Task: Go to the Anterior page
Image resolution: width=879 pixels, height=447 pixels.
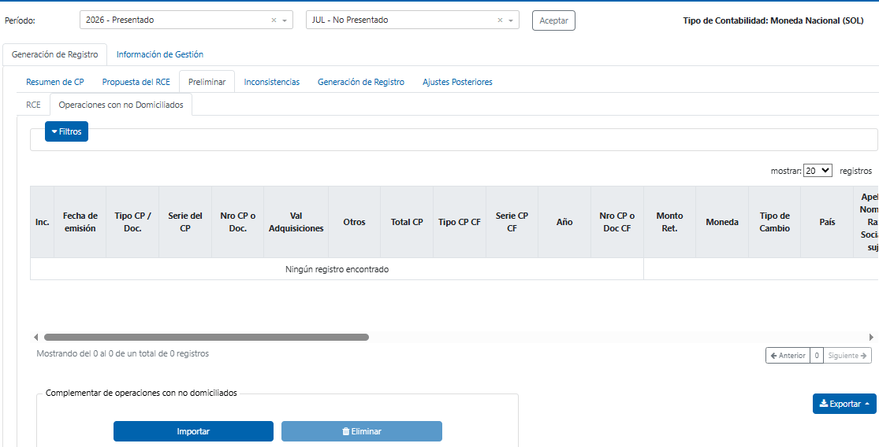Action: pyautogui.click(x=788, y=355)
